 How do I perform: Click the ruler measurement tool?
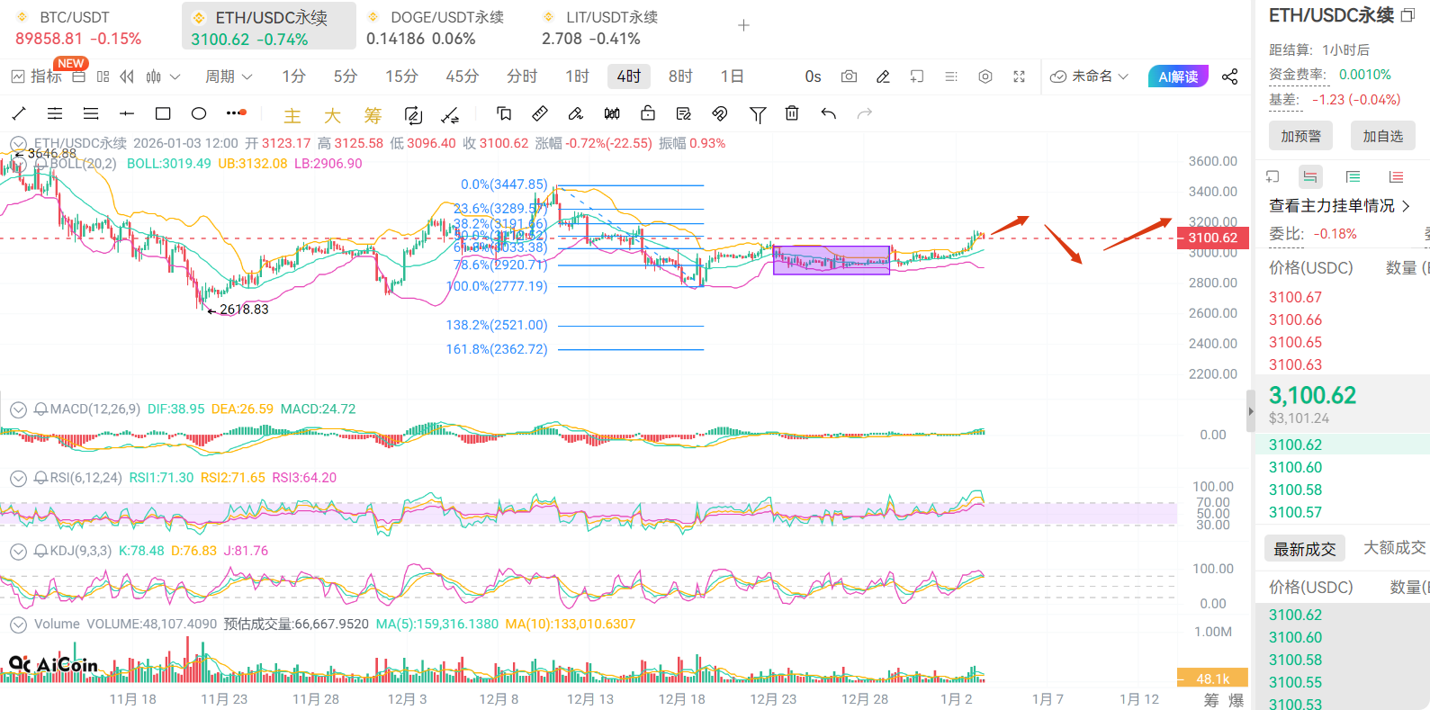[540, 113]
